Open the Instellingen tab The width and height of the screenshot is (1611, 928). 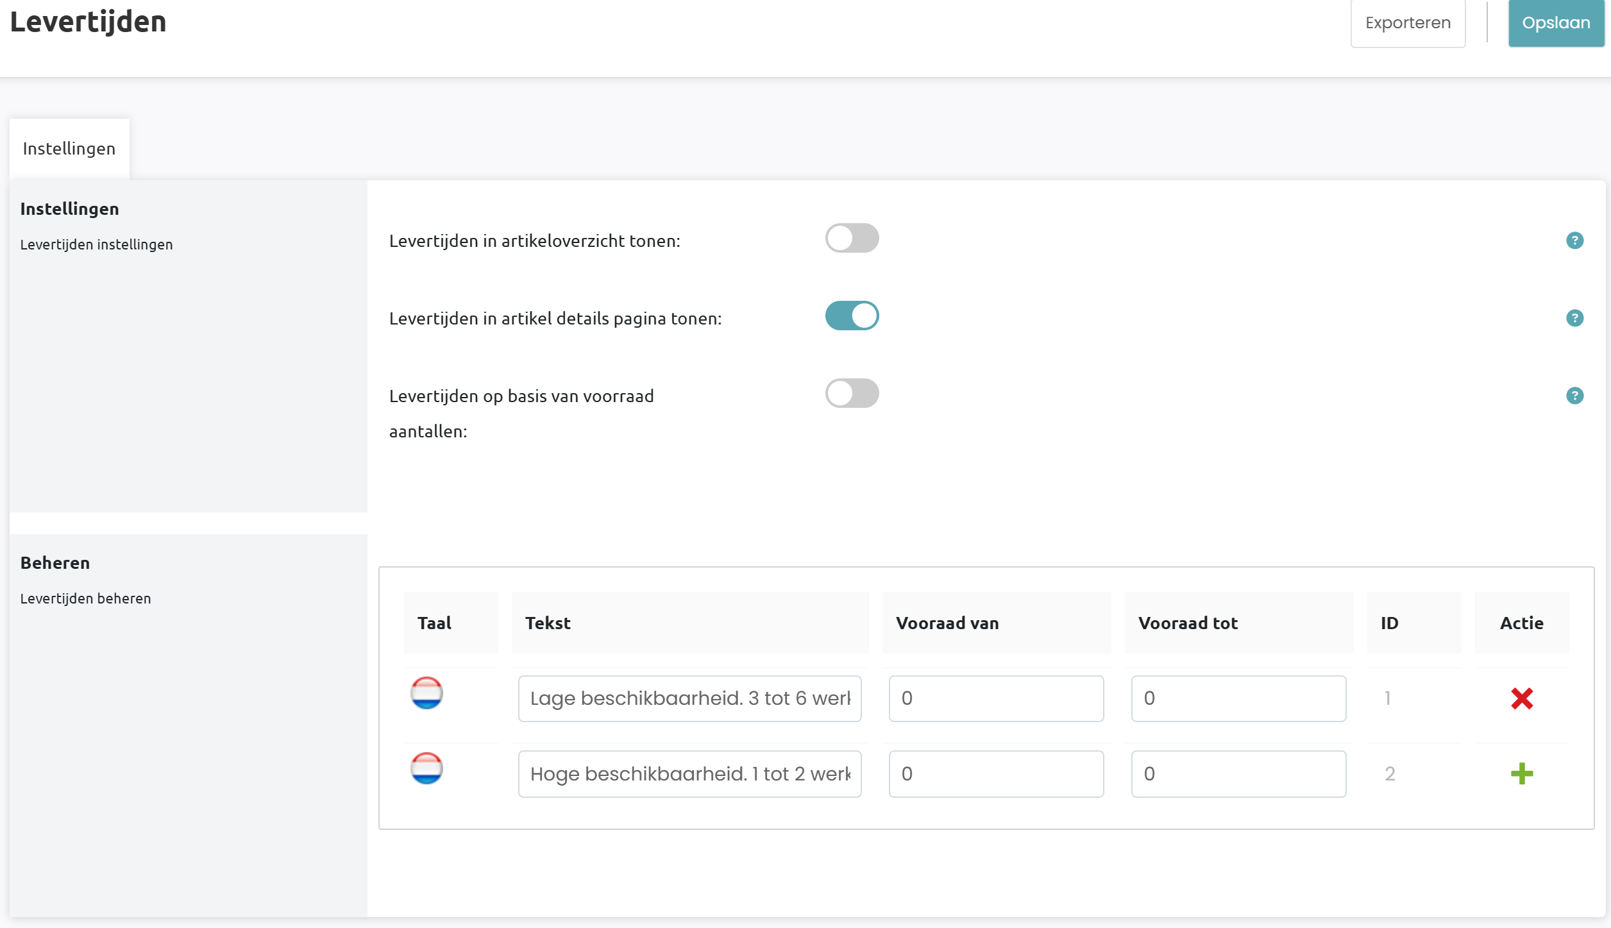point(69,149)
